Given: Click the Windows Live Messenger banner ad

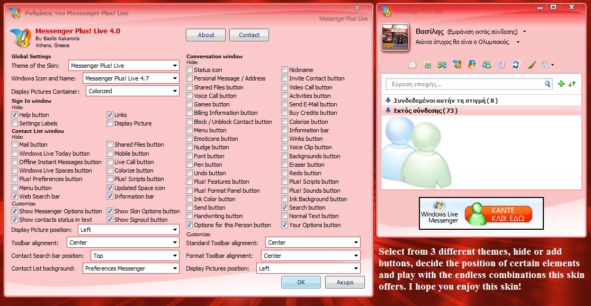Looking at the screenshot, I should pos(481,213).
